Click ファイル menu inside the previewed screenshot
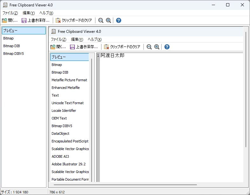 59,39
